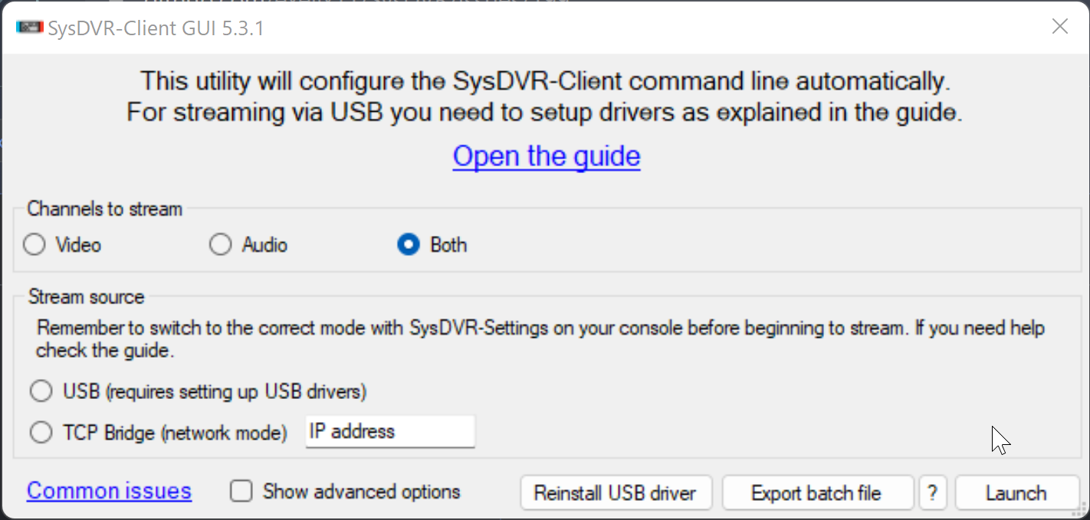Choose TCP Bridge network mode
Screen dimensions: 1090x520
click(41, 432)
